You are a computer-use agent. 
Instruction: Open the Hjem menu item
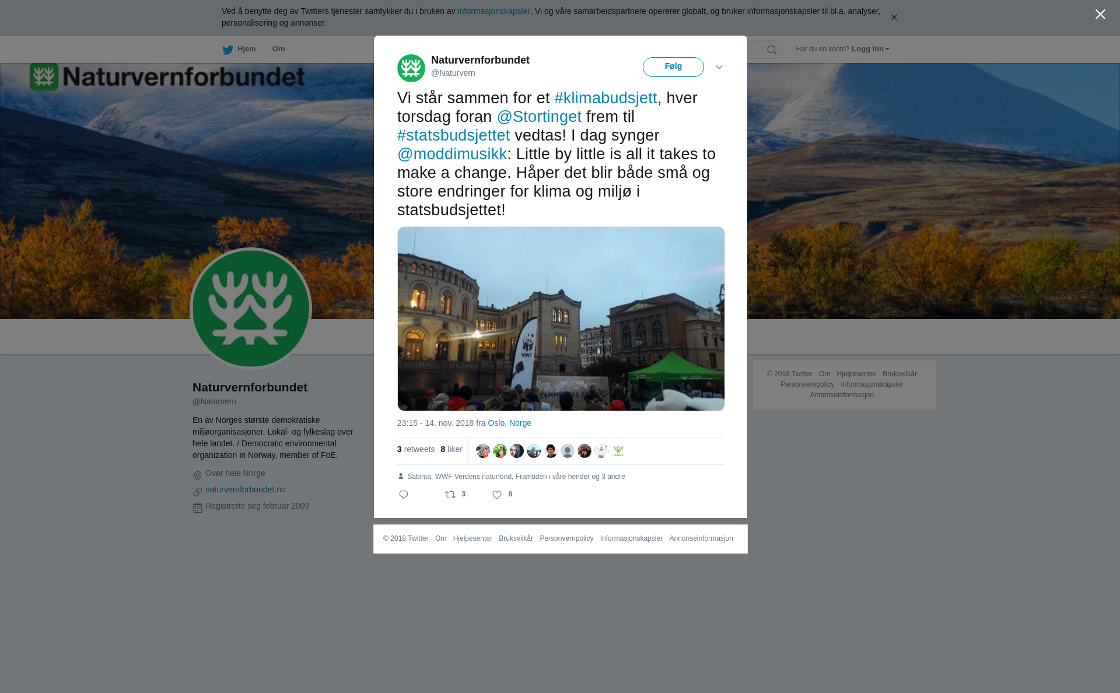tap(247, 49)
